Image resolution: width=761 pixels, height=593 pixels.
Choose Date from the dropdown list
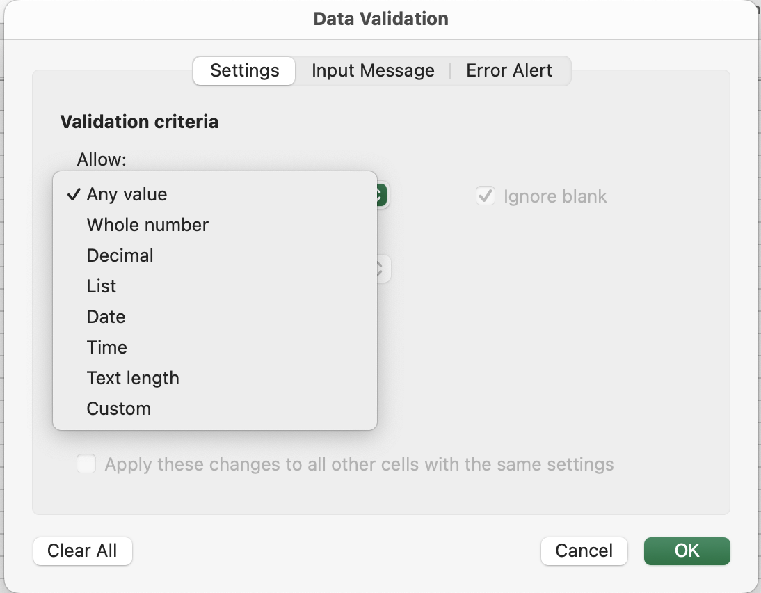(106, 317)
